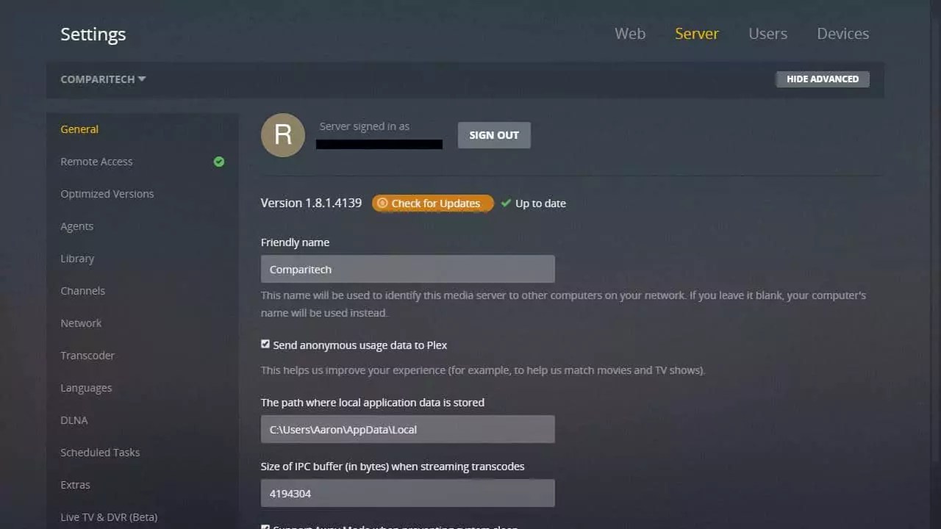This screenshot has width=941, height=529.
Task: Open Remote Access settings in the sidebar
Action: point(96,162)
